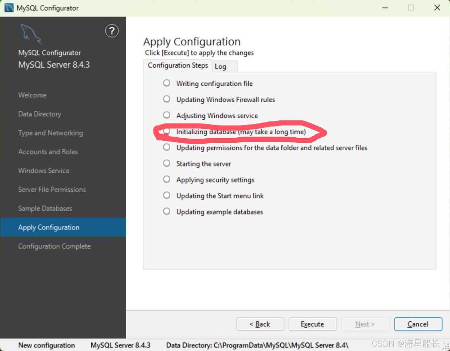This screenshot has height=351, width=450.
Task: Cancel the configuration wizard
Action: (418, 324)
